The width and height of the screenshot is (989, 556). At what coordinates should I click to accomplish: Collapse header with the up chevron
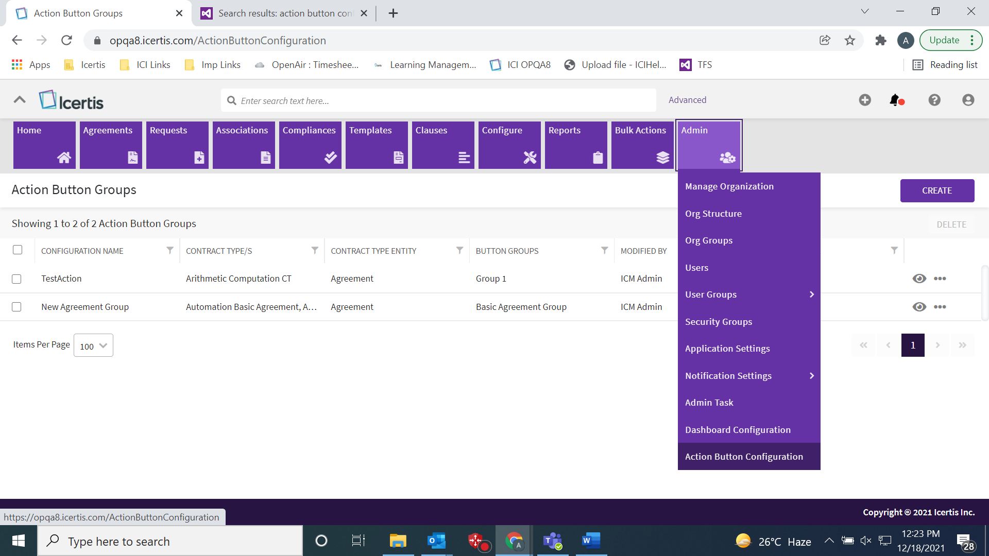[x=20, y=100]
